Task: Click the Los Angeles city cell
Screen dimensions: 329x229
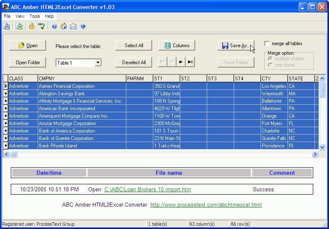Action: (x=274, y=86)
